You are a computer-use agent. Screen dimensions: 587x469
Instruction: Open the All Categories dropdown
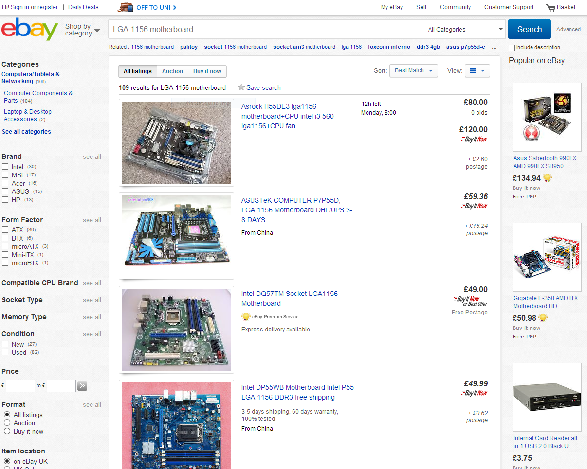(465, 30)
